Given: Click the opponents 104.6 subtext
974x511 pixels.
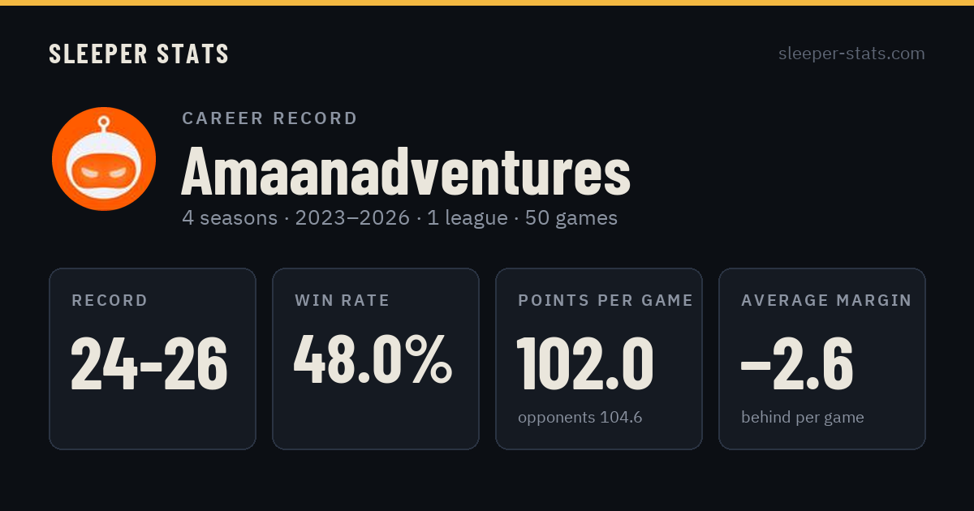Looking at the screenshot, I should pos(580,418).
